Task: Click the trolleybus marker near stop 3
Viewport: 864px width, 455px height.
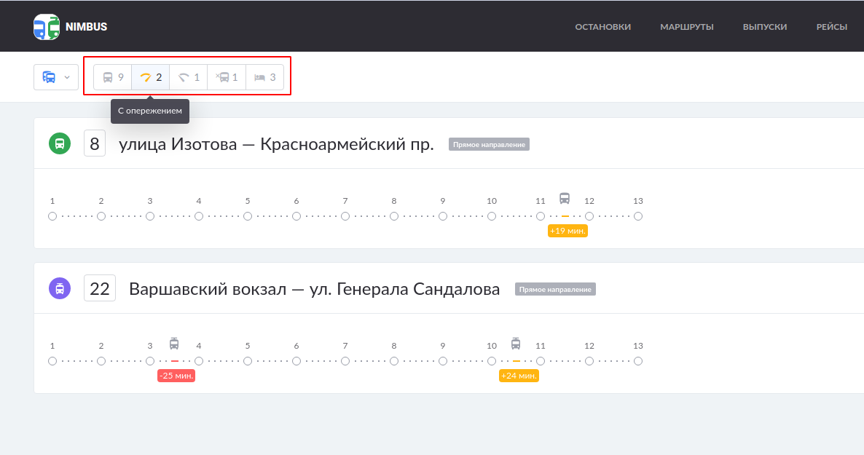Action: tap(174, 344)
